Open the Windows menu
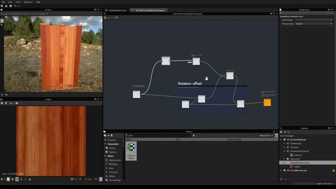This screenshot has width=336, height=189. click(28, 2)
